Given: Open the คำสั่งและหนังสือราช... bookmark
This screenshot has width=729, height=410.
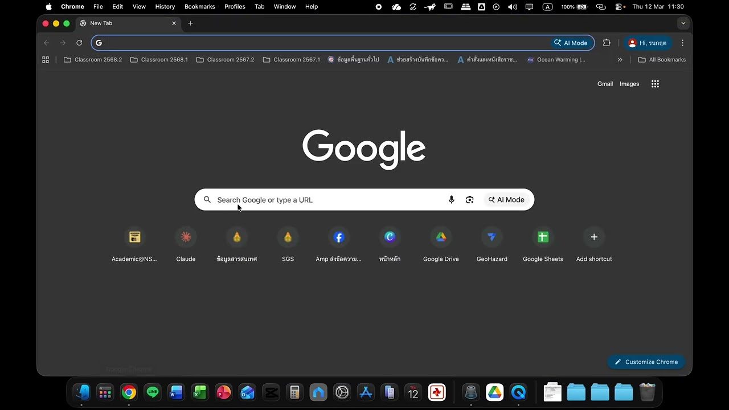Looking at the screenshot, I should (488, 59).
